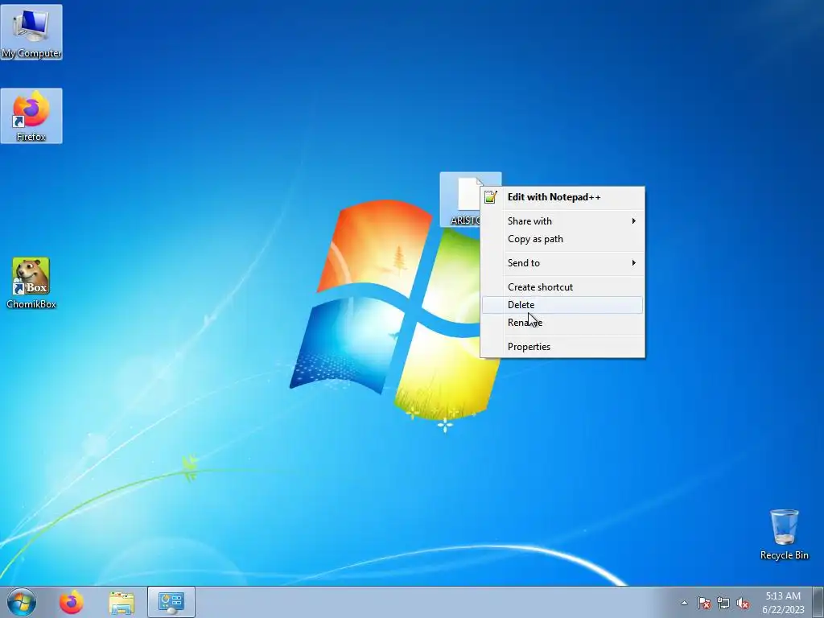824x618 pixels.
Task: Open the Share with submenu
Action: coord(562,220)
